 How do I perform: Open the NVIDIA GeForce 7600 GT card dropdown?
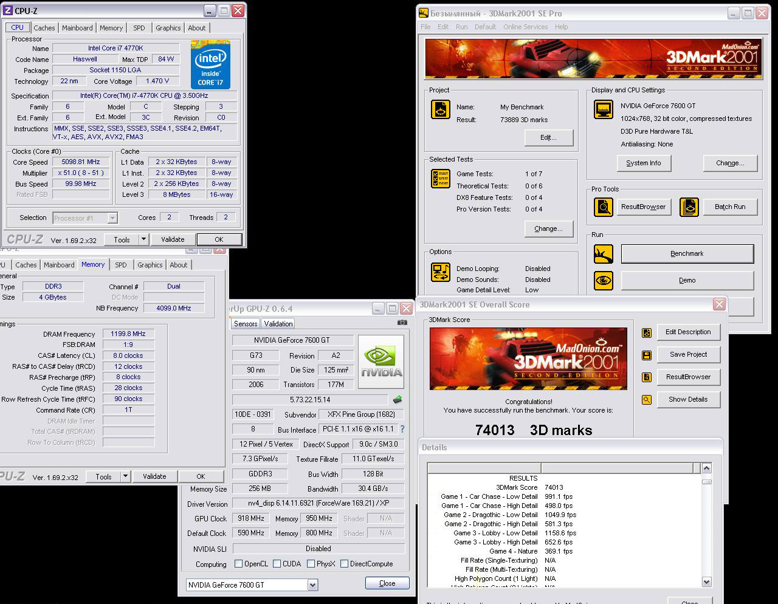tap(312, 585)
